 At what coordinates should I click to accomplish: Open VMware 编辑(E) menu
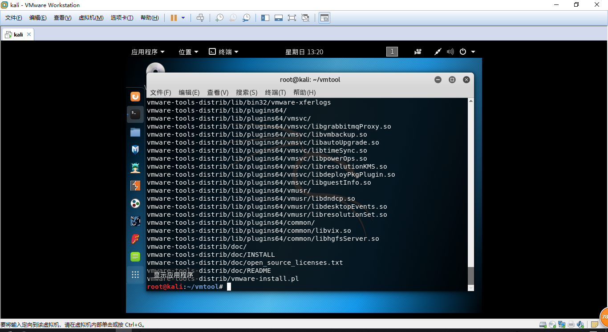click(x=38, y=18)
